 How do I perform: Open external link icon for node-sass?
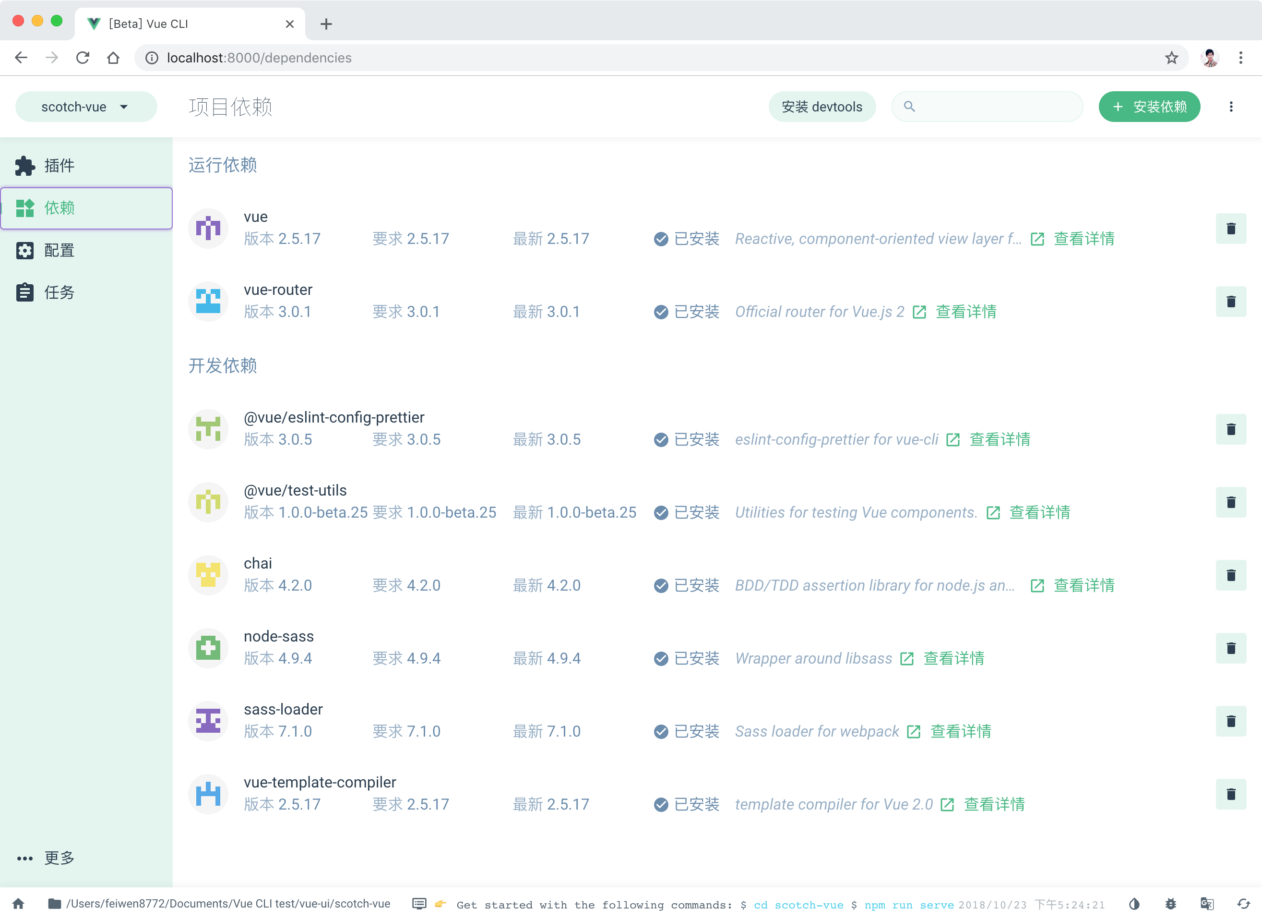907,659
